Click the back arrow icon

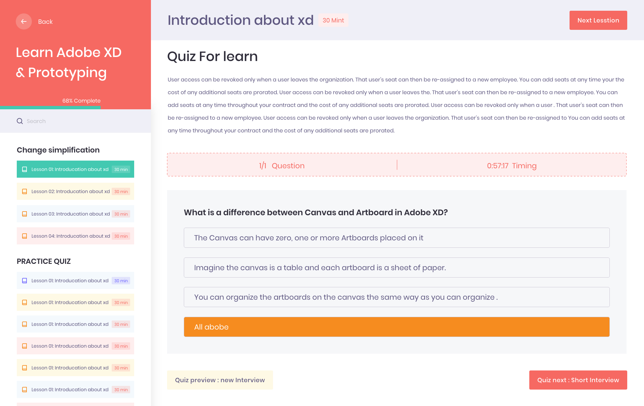[x=24, y=21]
